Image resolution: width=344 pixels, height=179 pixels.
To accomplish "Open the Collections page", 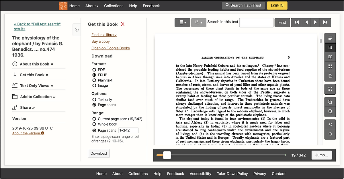I will (x=114, y=6).
